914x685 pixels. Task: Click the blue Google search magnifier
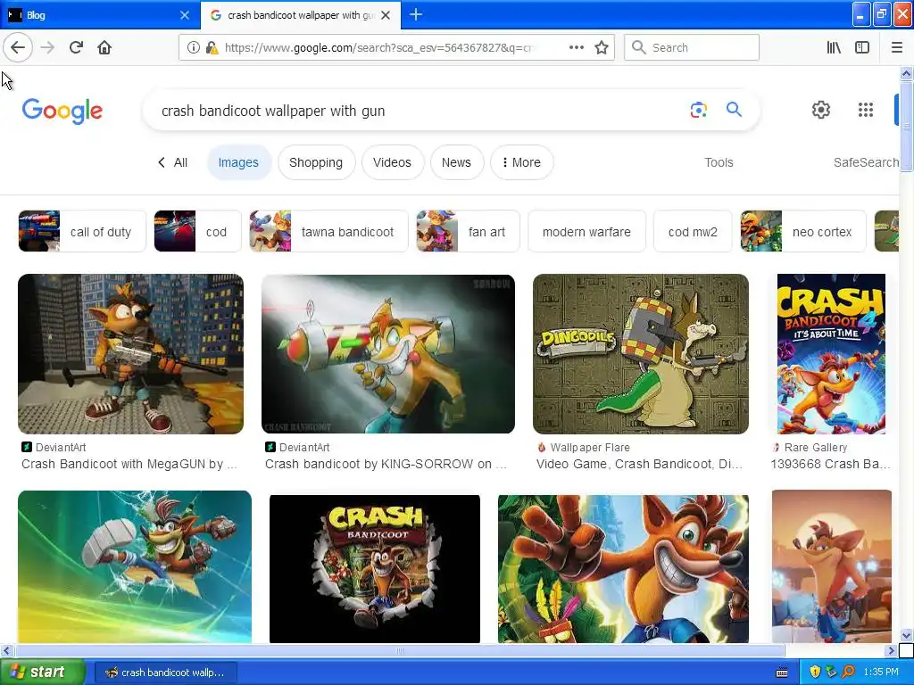734,109
